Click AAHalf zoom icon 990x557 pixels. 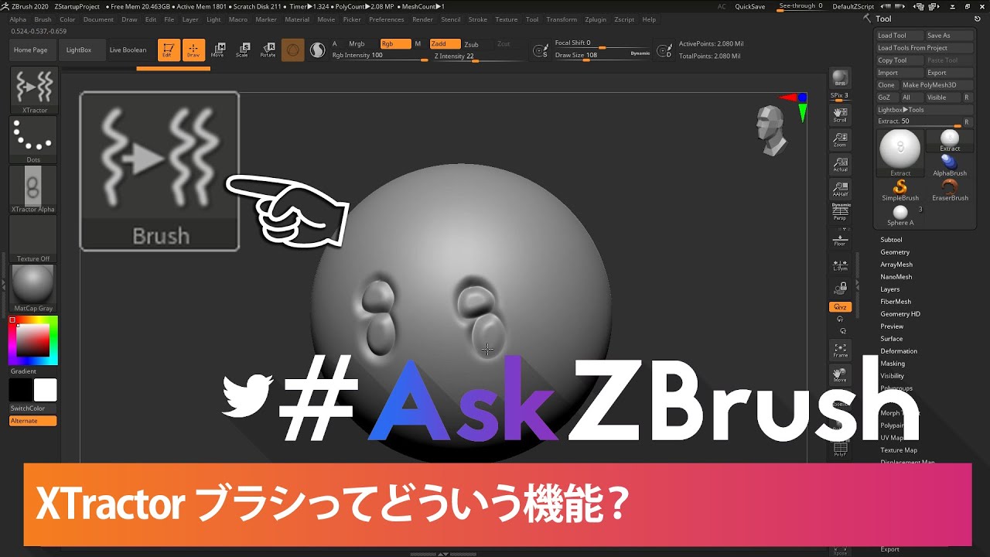click(x=840, y=190)
